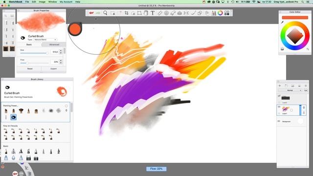313x176 pixels.
Task: Open the SketchBook application menu
Action: (15, 1)
